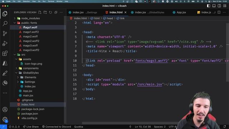Click the fonts/mago3.woff2 href link in code
229x129 pixels.
click(x=151, y=61)
